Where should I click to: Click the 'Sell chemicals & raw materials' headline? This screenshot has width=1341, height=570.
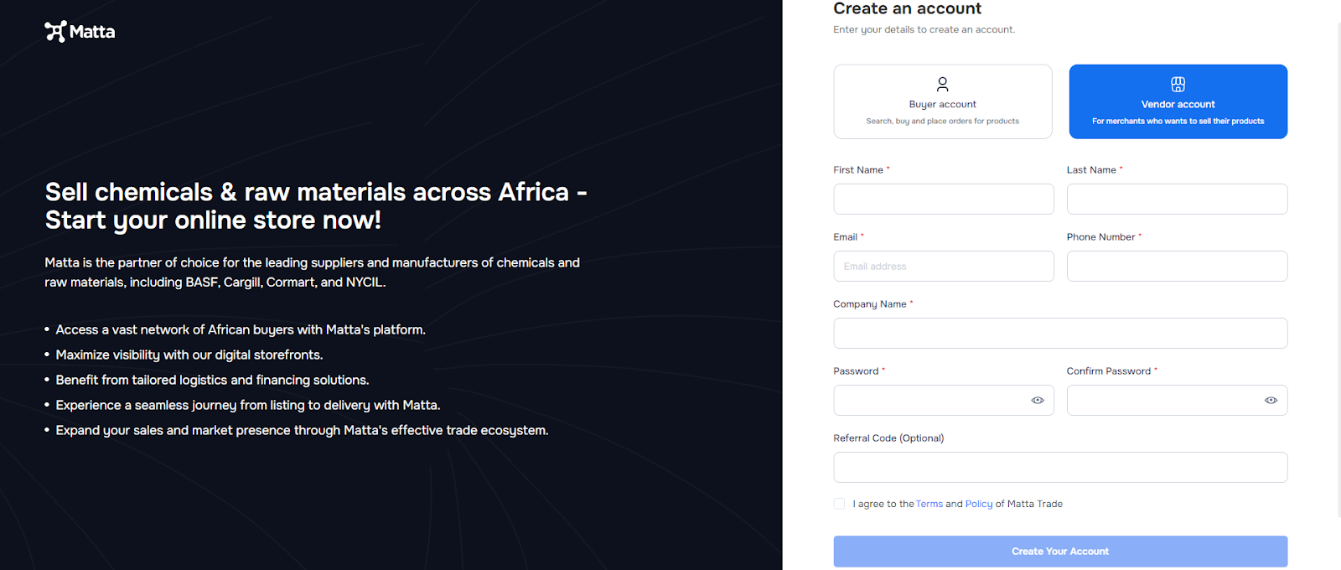point(316,205)
